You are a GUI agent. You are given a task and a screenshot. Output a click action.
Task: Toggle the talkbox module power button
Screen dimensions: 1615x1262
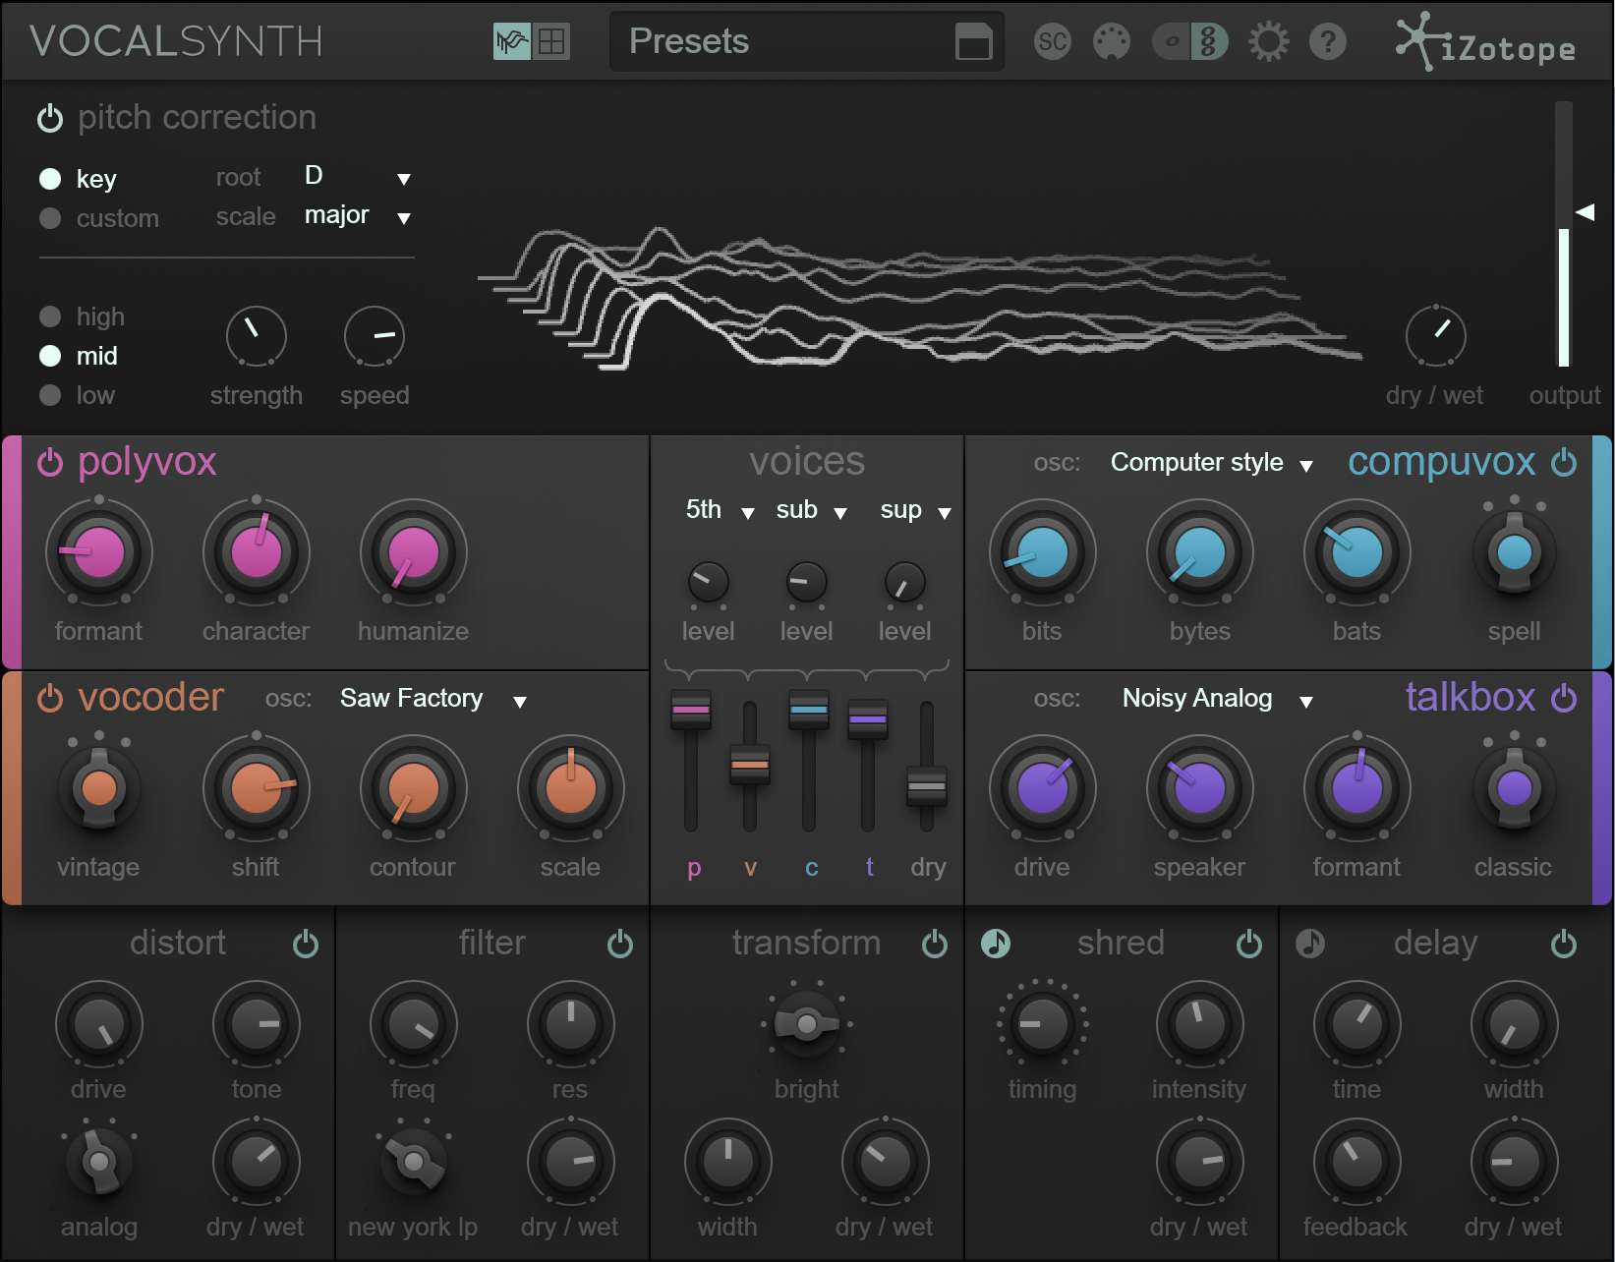point(1564,698)
